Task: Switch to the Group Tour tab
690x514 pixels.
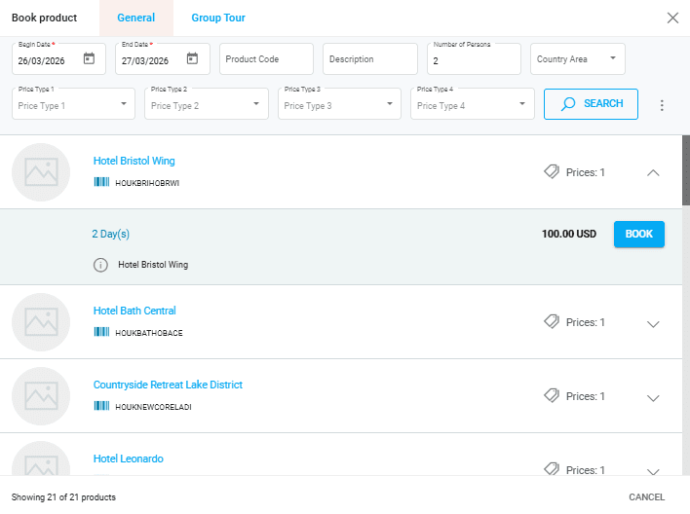Action: pyautogui.click(x=218, y=18)
